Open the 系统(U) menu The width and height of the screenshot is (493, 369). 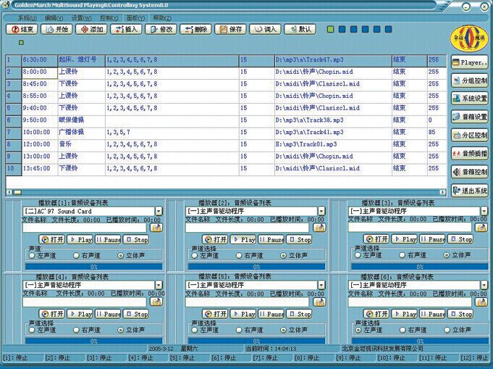28,18
